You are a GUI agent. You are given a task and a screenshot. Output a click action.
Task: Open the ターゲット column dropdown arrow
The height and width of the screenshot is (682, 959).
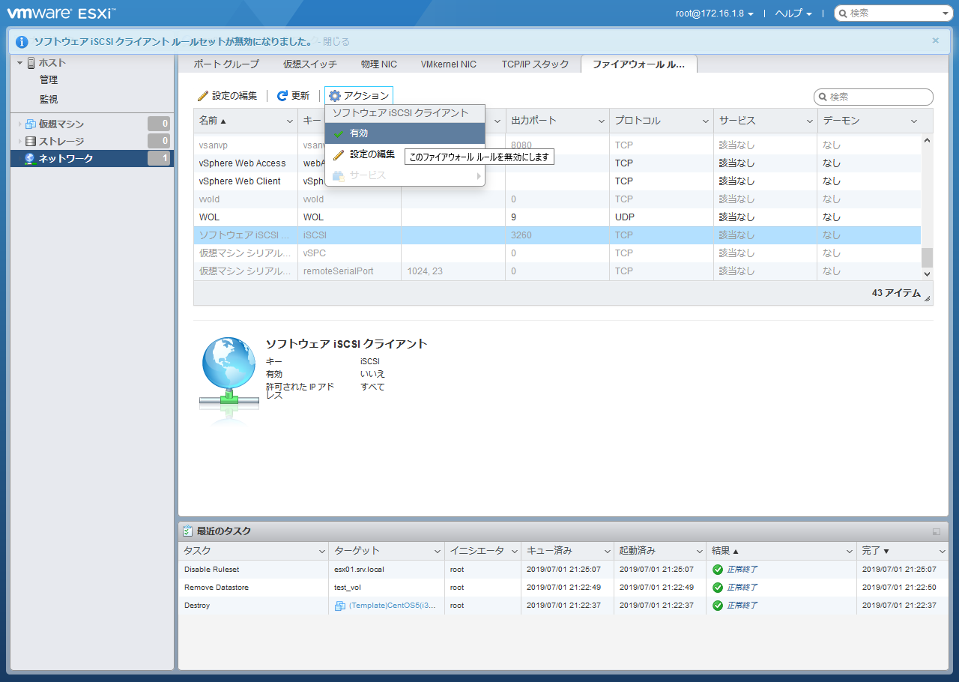coord(438,551)
